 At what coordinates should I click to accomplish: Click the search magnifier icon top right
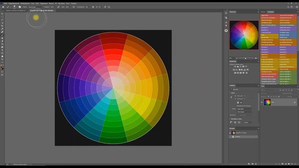288,7
